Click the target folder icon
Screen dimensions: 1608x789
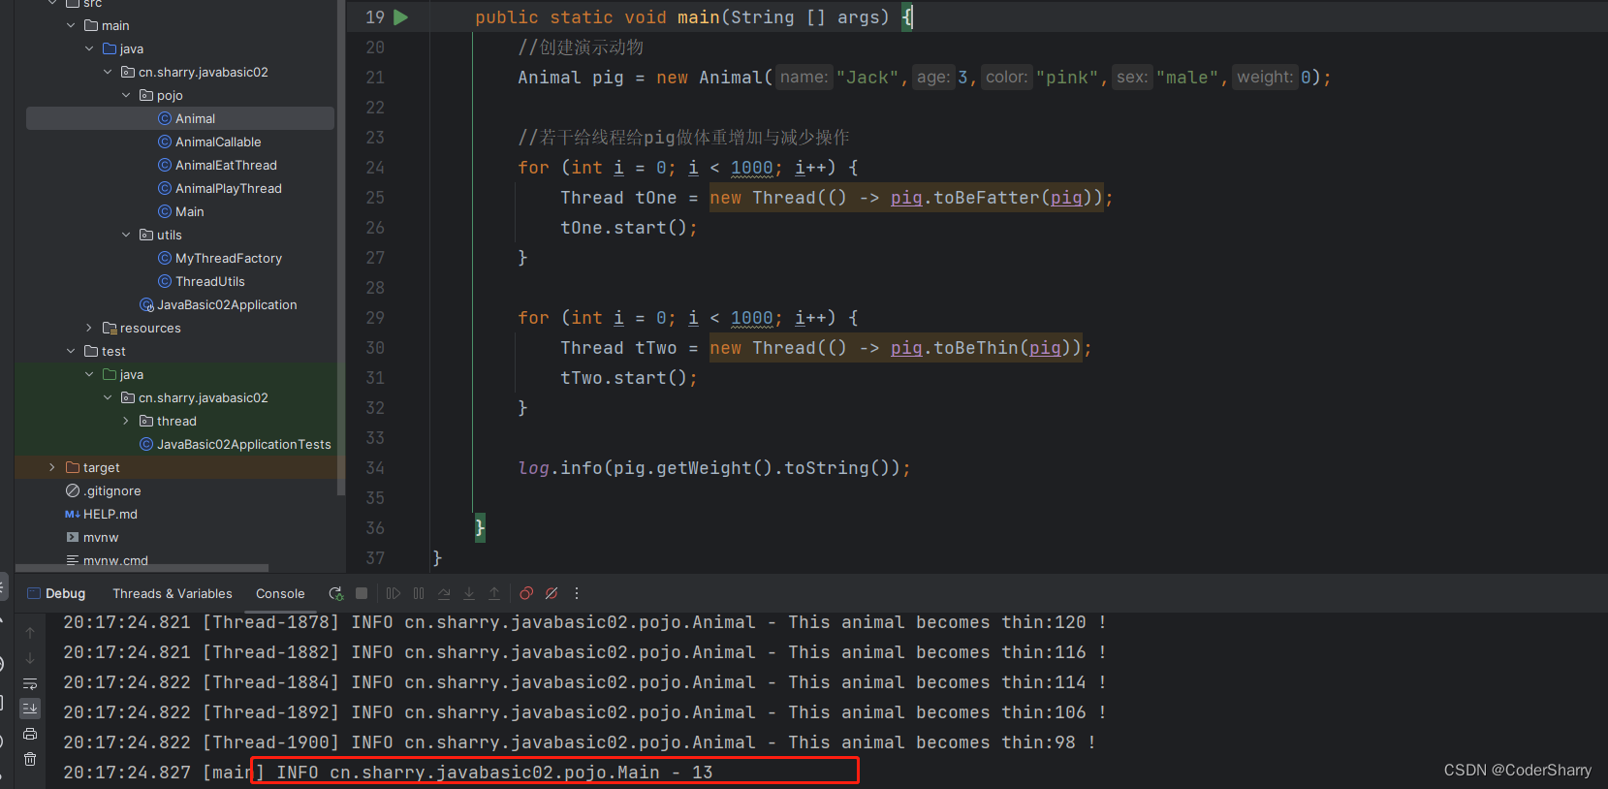coord(73,467)
